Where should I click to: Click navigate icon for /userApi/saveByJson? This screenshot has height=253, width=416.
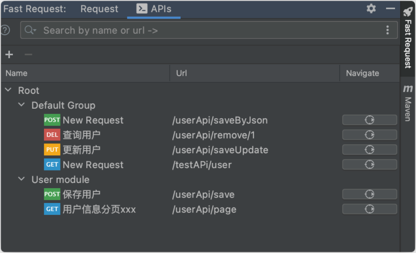coord(369,120)
